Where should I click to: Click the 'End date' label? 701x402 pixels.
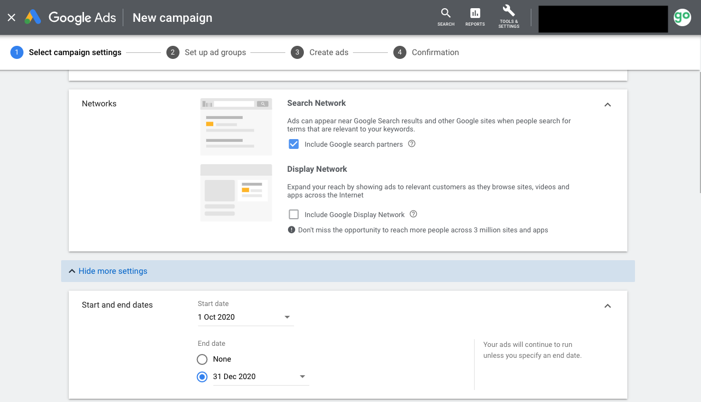point(212,344)
